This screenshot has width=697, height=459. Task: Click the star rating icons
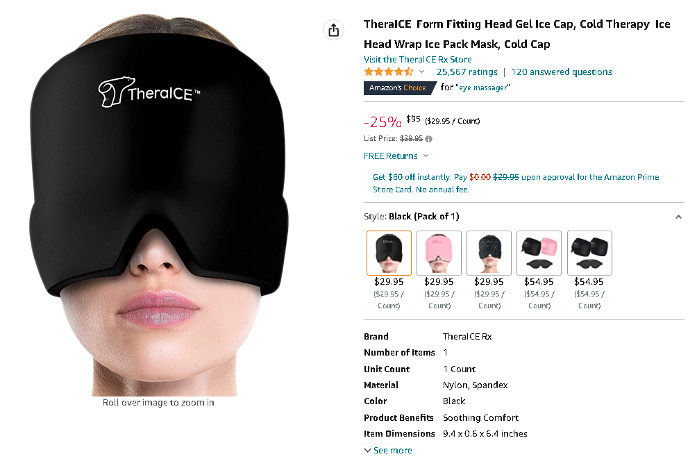[x=389, y=72]
